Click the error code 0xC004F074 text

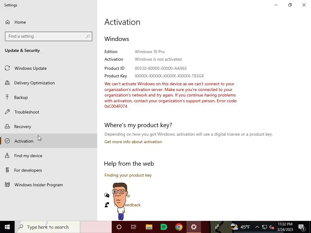[x=116, y=106]
